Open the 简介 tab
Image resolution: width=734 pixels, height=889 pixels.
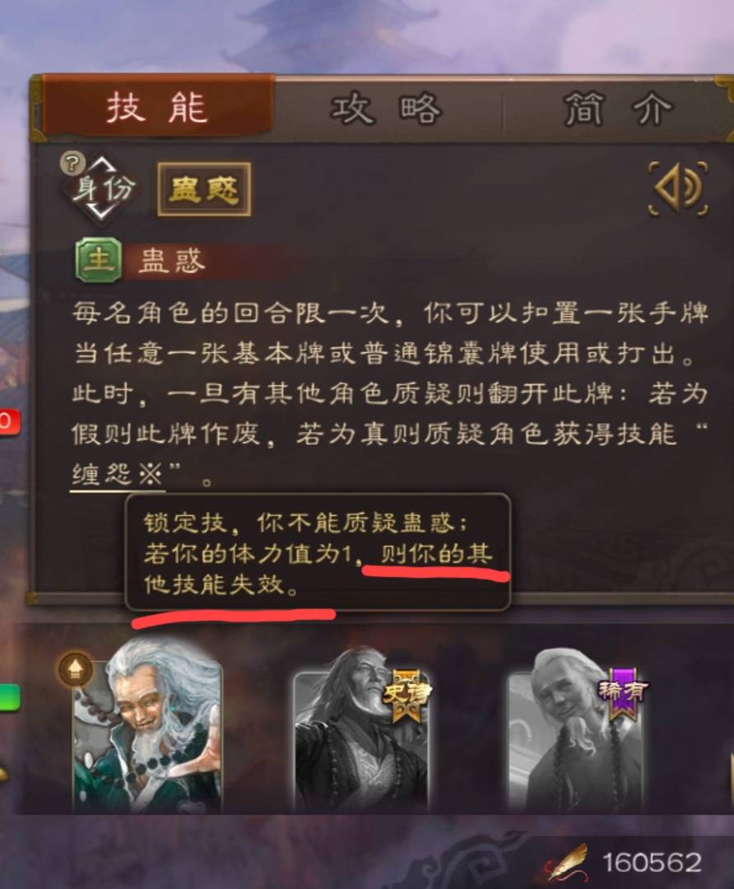618,109
